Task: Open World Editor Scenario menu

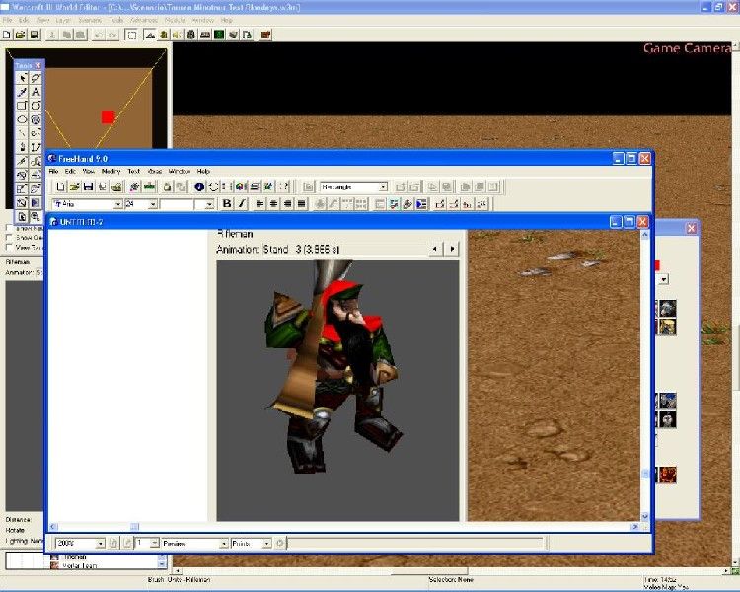Action: pyautogui.click(x=90, y=20)
